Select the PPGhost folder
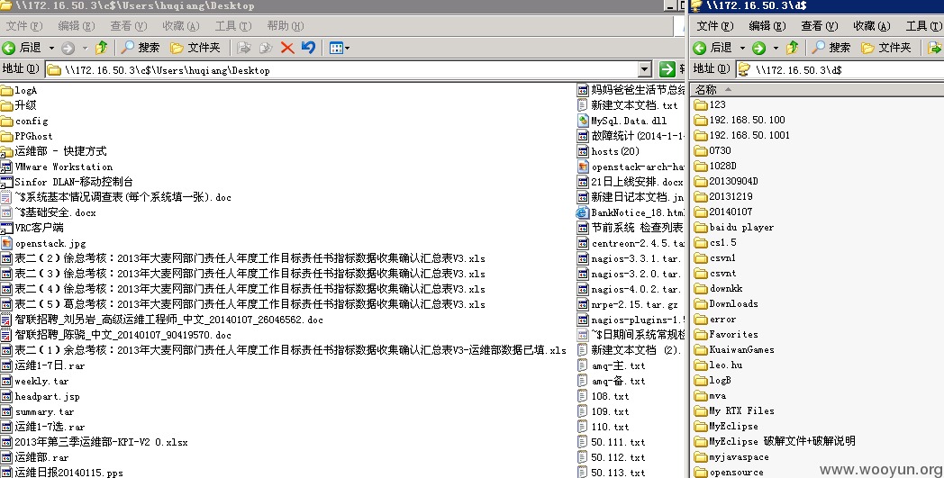The image size is (944, 478). [x=26, y=136]
